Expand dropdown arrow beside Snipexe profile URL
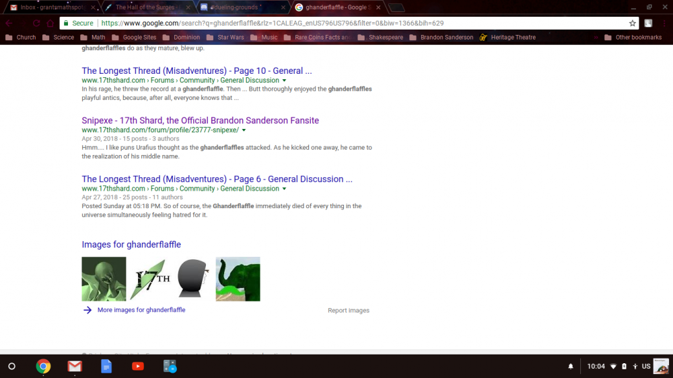673x378 pixels. 244,130
